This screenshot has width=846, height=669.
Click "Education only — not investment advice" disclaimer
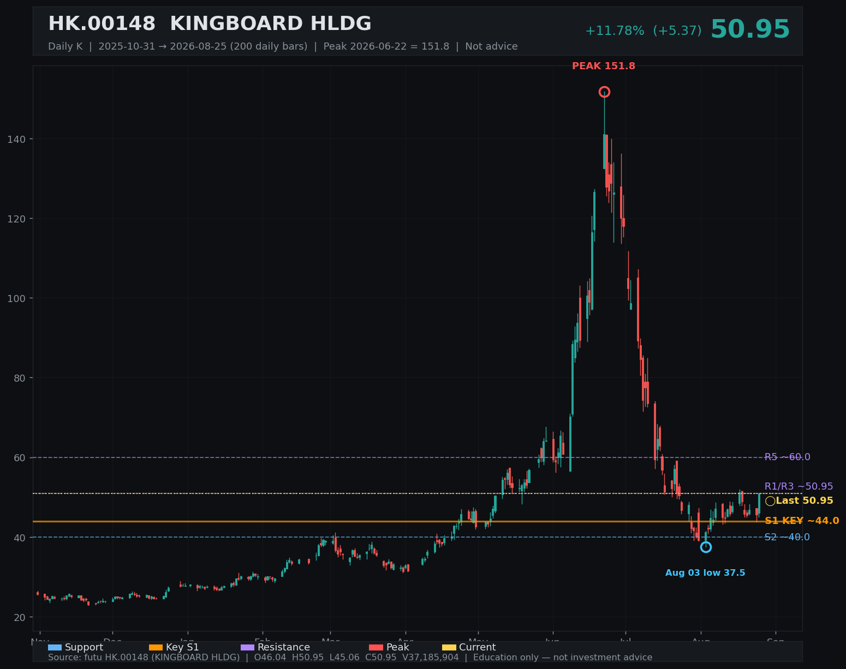click(563, 658)
